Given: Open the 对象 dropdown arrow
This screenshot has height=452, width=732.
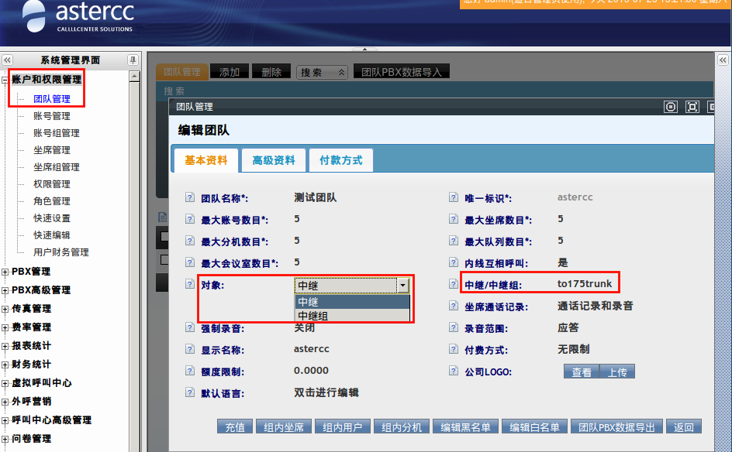Looking at the screenshot, I should click(x=402, y=286).
